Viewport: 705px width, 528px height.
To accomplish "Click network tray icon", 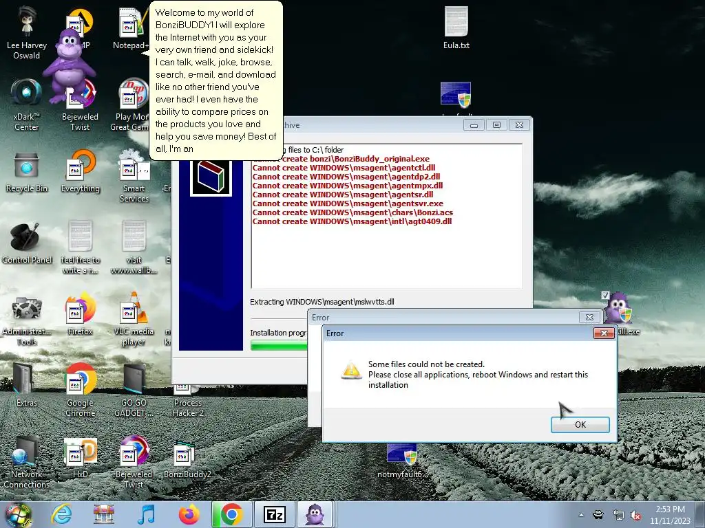I will coord(619,516).
